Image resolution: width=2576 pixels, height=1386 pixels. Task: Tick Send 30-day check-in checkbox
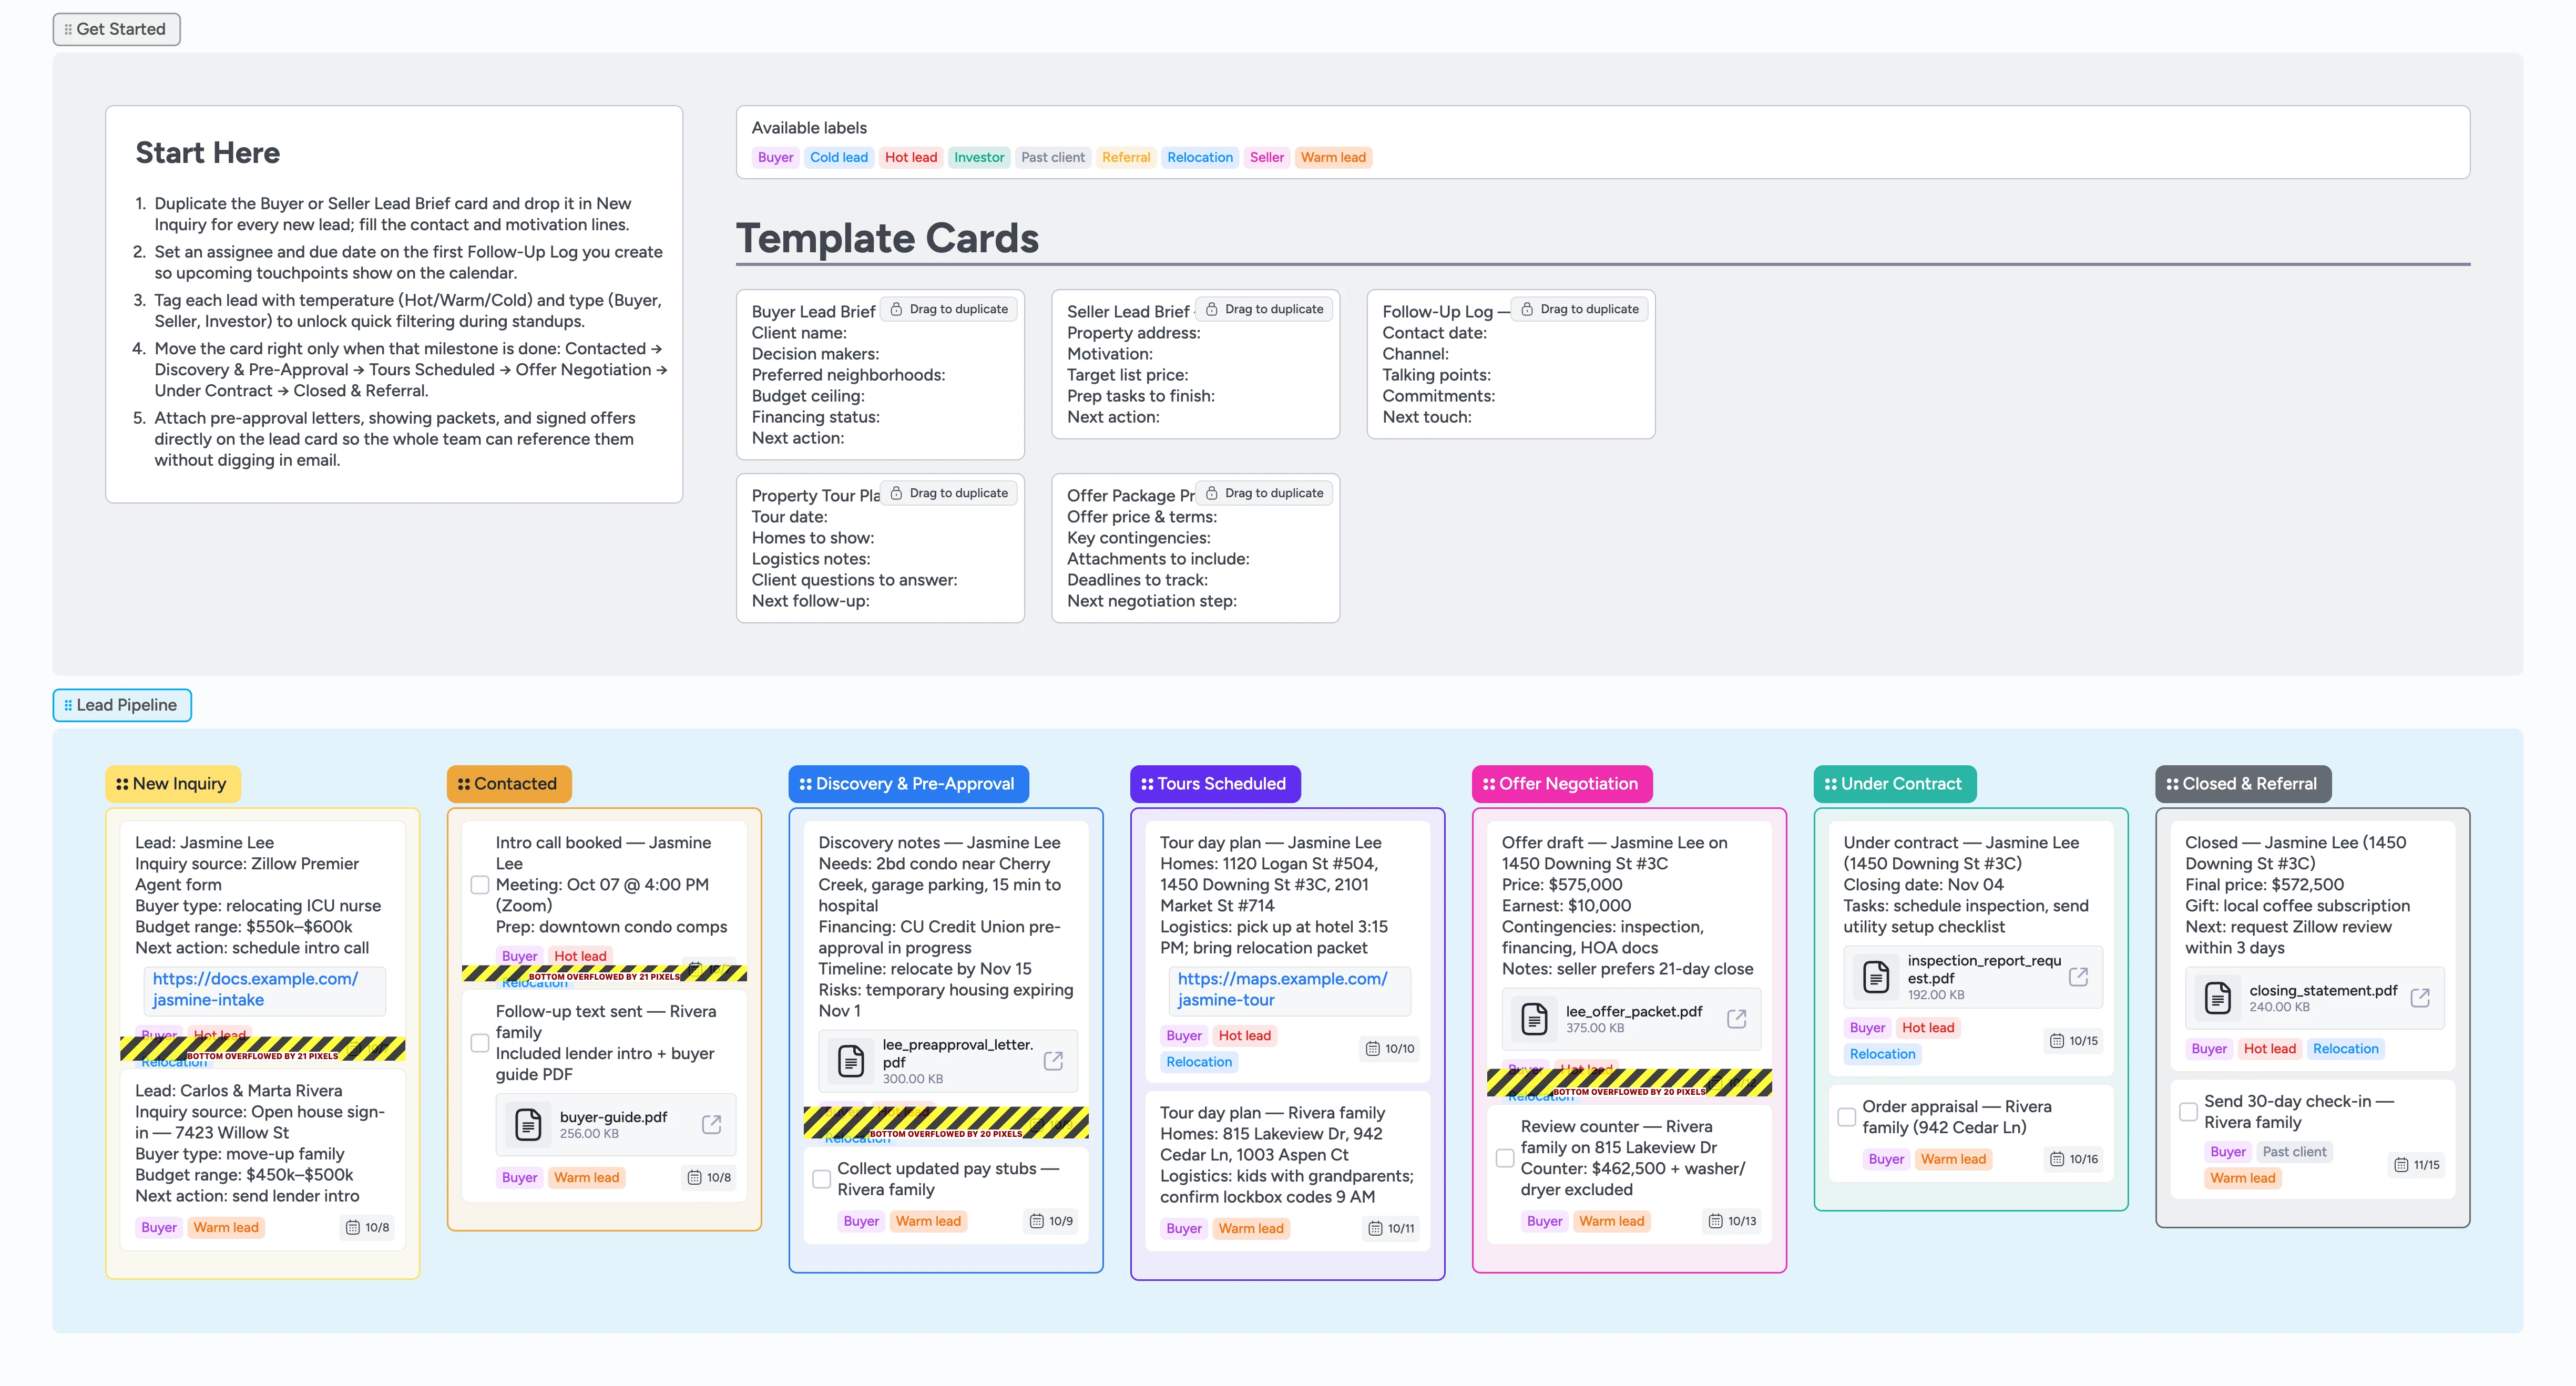pyautogui.click(x=2189, y=1111)
